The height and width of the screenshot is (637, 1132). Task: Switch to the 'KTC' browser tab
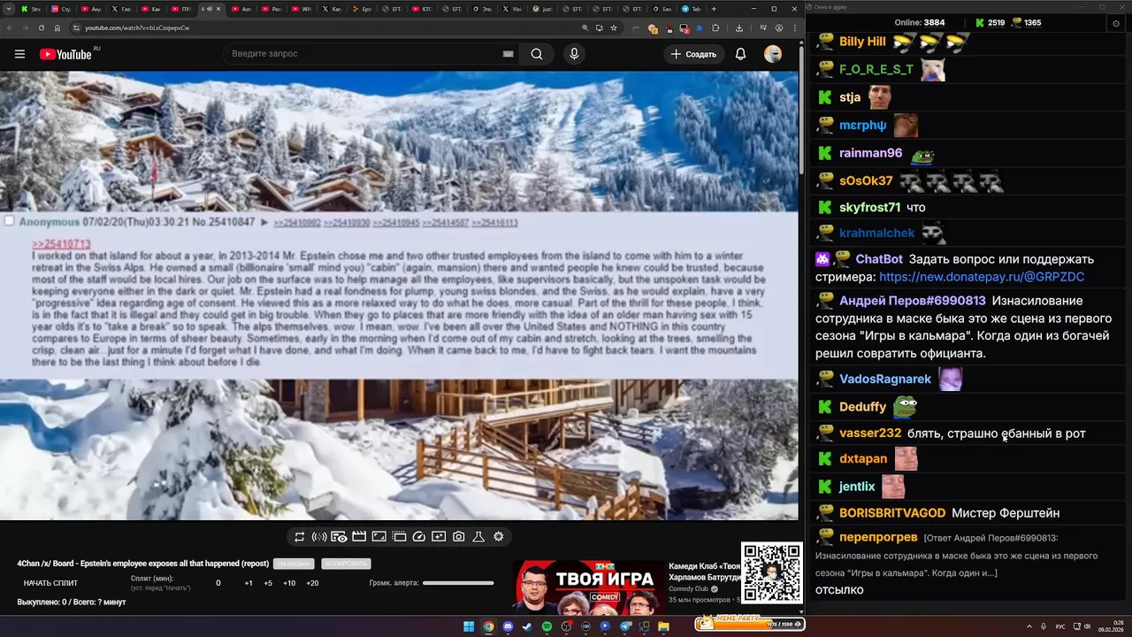(423, 9)
